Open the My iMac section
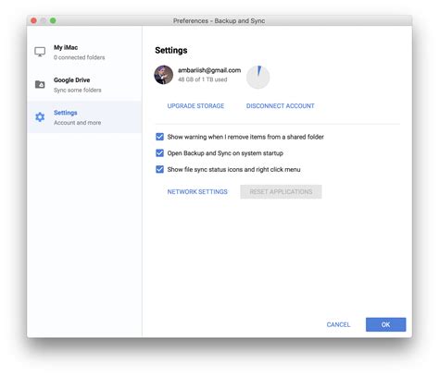439x376 pixels. [x=84, y=52]
